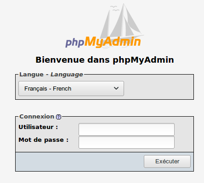
Task: Focus the Mot de passe field
Action: (126, 142)
